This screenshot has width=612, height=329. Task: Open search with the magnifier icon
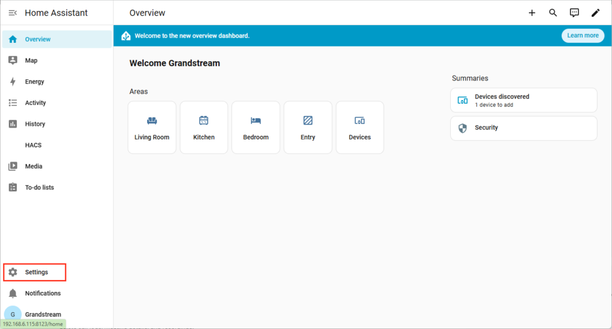(x=553, y=13)
